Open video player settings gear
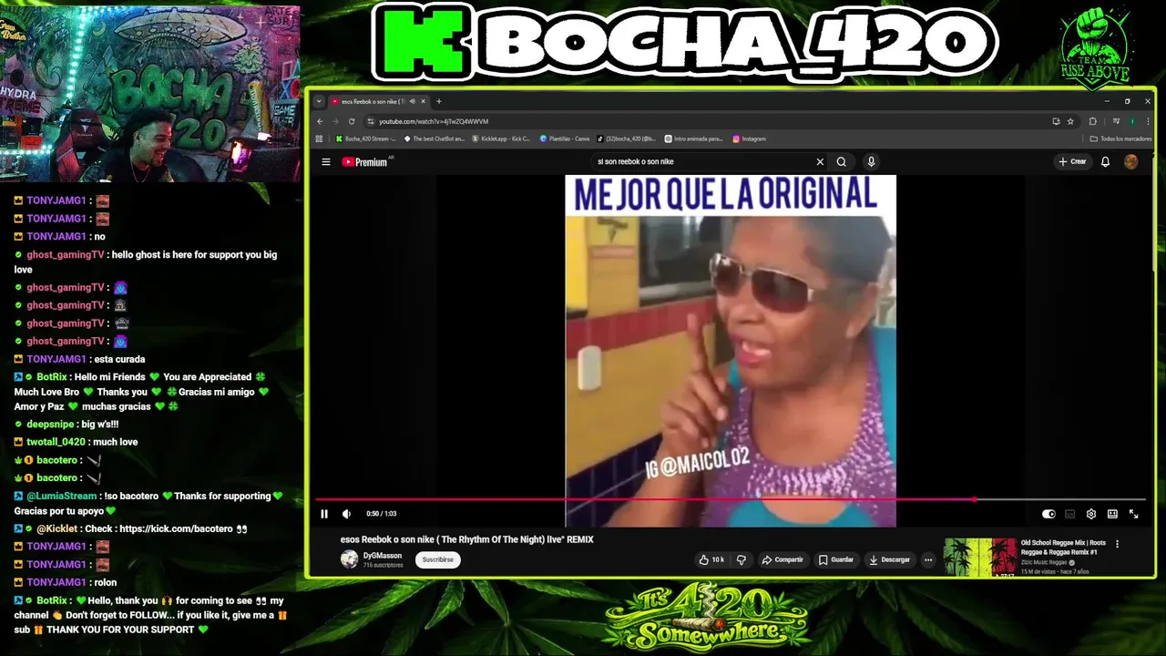1166x656 pixels. [1091, 514]
